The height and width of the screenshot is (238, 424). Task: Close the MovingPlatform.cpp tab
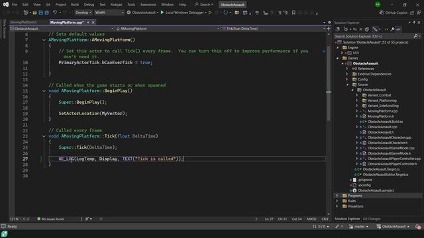click(93, 22)
